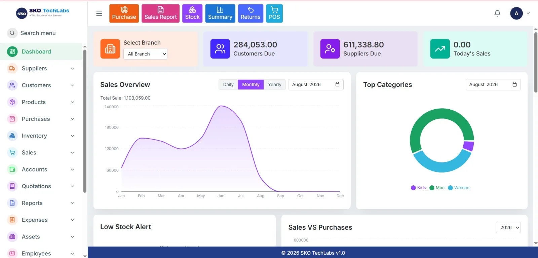Toggle Woman category in chart legend
The height and width of the screenshot is (258, 538).
(459, 188)
